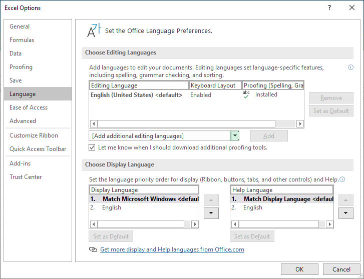Click the Cancel button
This screenshot has width=364, height=279.
341,269
